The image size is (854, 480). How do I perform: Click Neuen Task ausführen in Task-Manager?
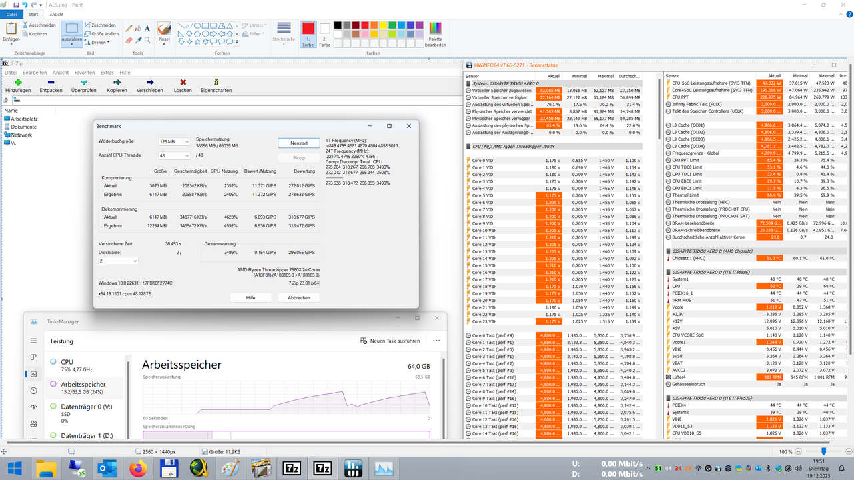click(390, 340)
